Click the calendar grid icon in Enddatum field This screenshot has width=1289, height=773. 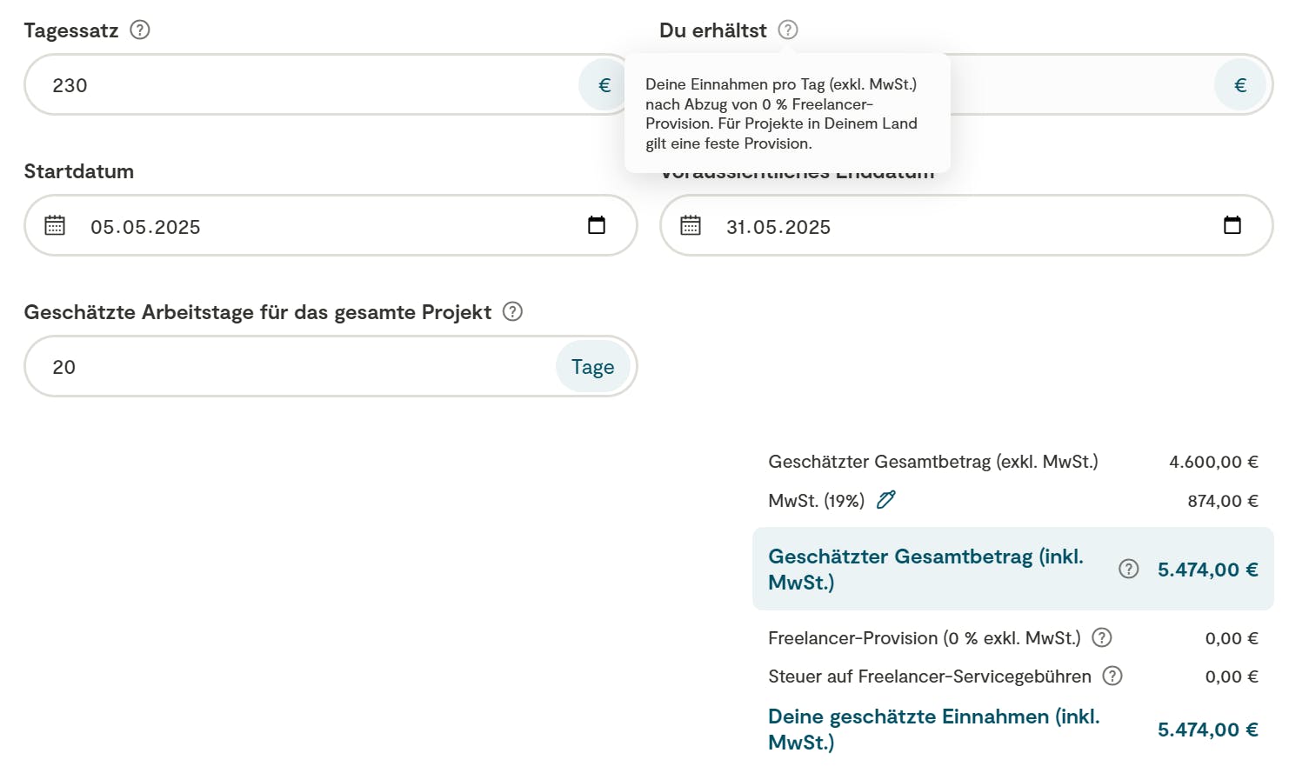coord(691,225)
